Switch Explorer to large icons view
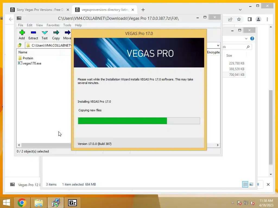Viewport: 278px width, 208px height. [251, 184]
